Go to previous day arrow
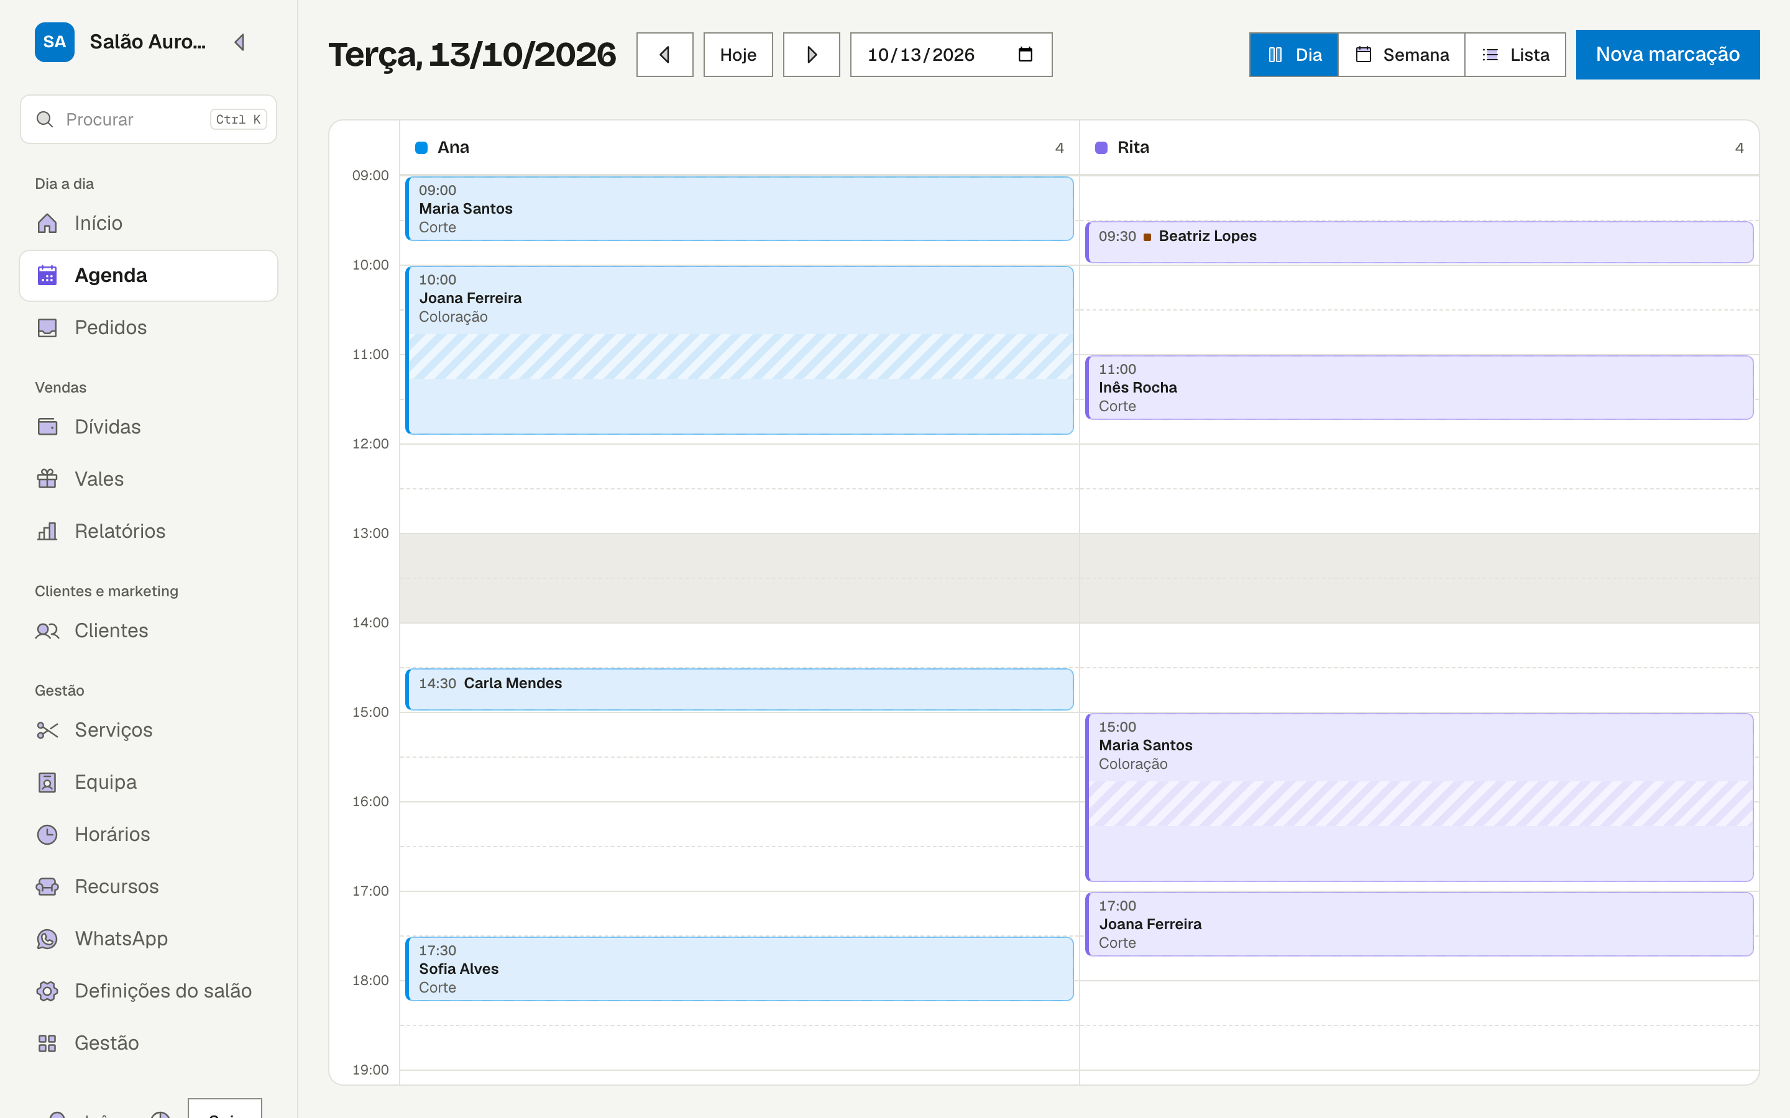Image resolution: width=1790 pixels, height=1118 pixels. (664, 55)
